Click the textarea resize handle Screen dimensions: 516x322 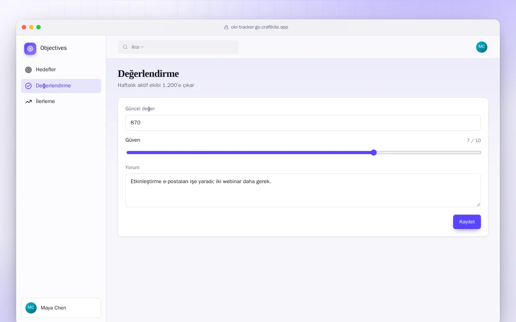tap(478, 204)
